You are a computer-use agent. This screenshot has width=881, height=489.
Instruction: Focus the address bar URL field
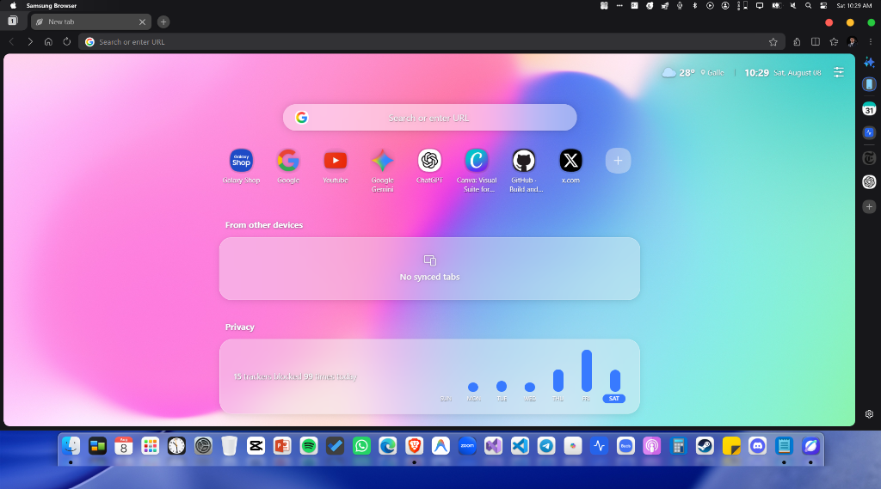pyautogui.click(x=430, y=42)
